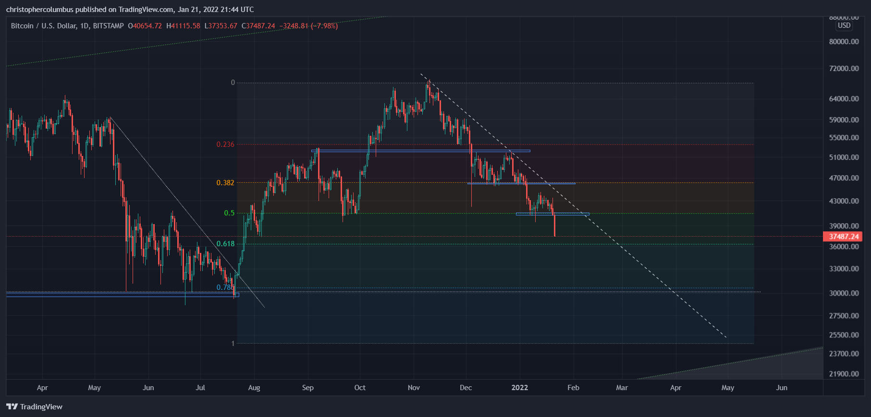
Task: Click the TradingView logo icon
Action: [x=12, y=406]
